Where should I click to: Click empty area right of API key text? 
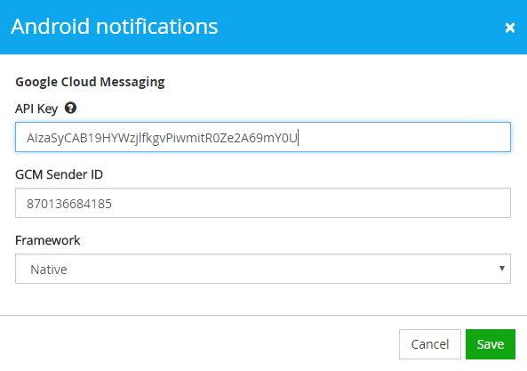(x=403, y=137)
